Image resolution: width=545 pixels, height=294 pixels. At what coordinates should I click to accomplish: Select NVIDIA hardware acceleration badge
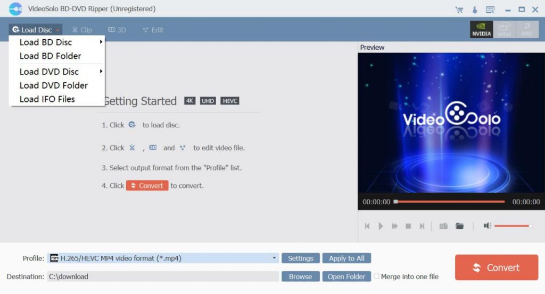[481, 30]
